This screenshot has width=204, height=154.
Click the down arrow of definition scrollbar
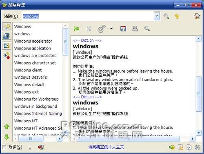[199, 133]
